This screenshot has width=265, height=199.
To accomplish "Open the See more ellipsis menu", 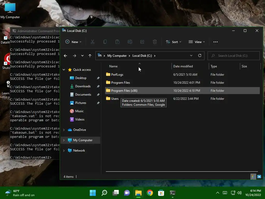I will coord(216,42).
